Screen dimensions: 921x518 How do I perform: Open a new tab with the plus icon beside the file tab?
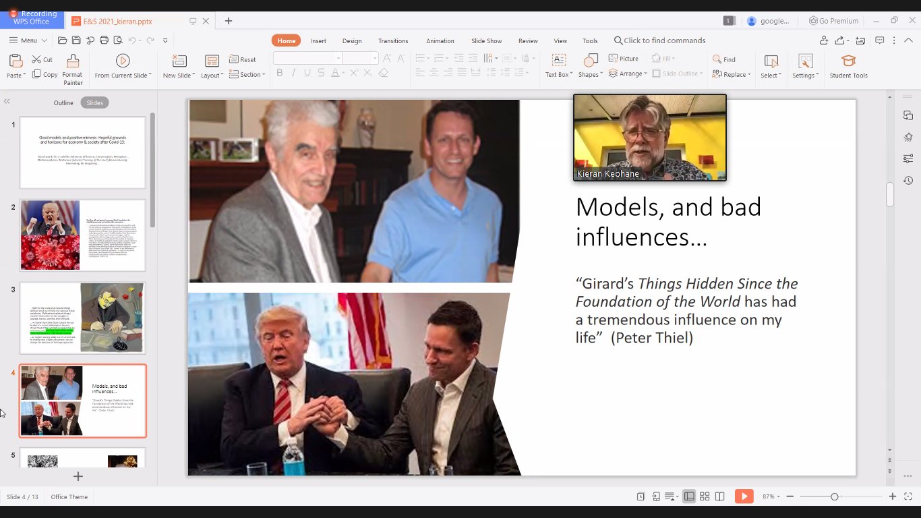[229, 21]
